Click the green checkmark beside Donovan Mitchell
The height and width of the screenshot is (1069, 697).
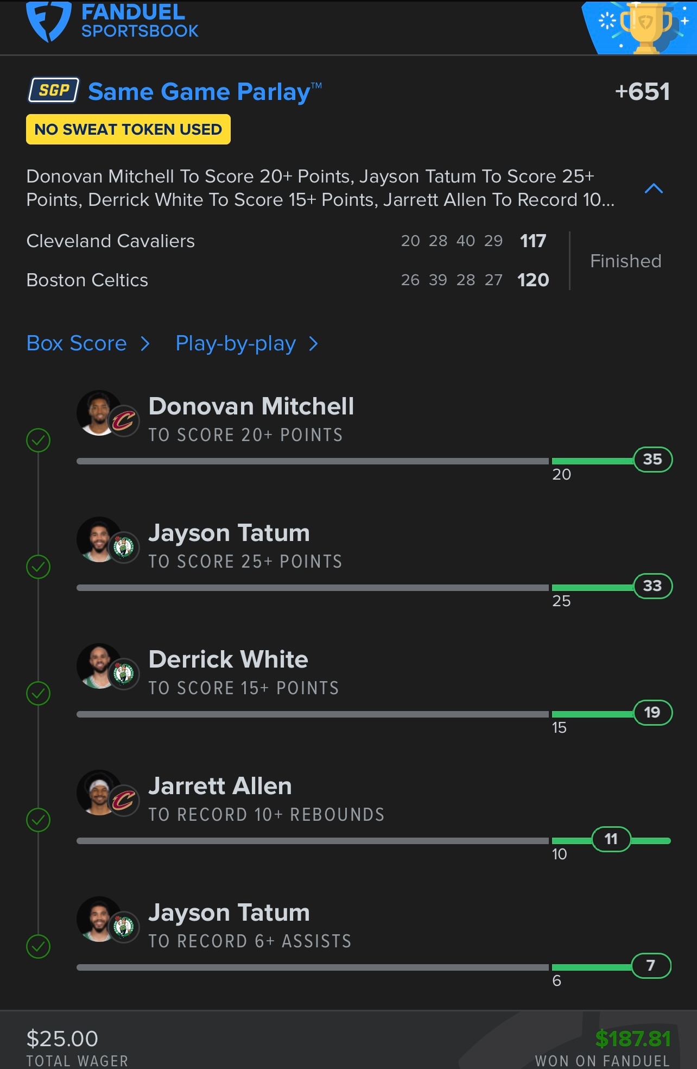tap(39, 440)
